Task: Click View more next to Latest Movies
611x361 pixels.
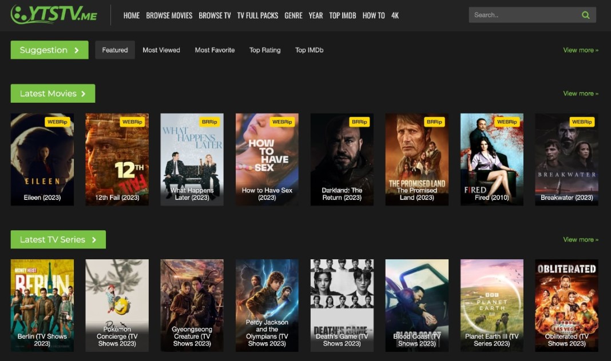Action: (580, 93)
